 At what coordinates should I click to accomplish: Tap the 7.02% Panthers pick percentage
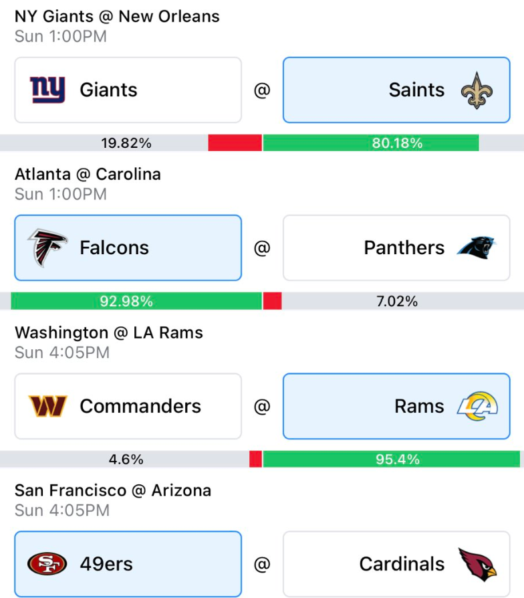[x=397, y=302]
